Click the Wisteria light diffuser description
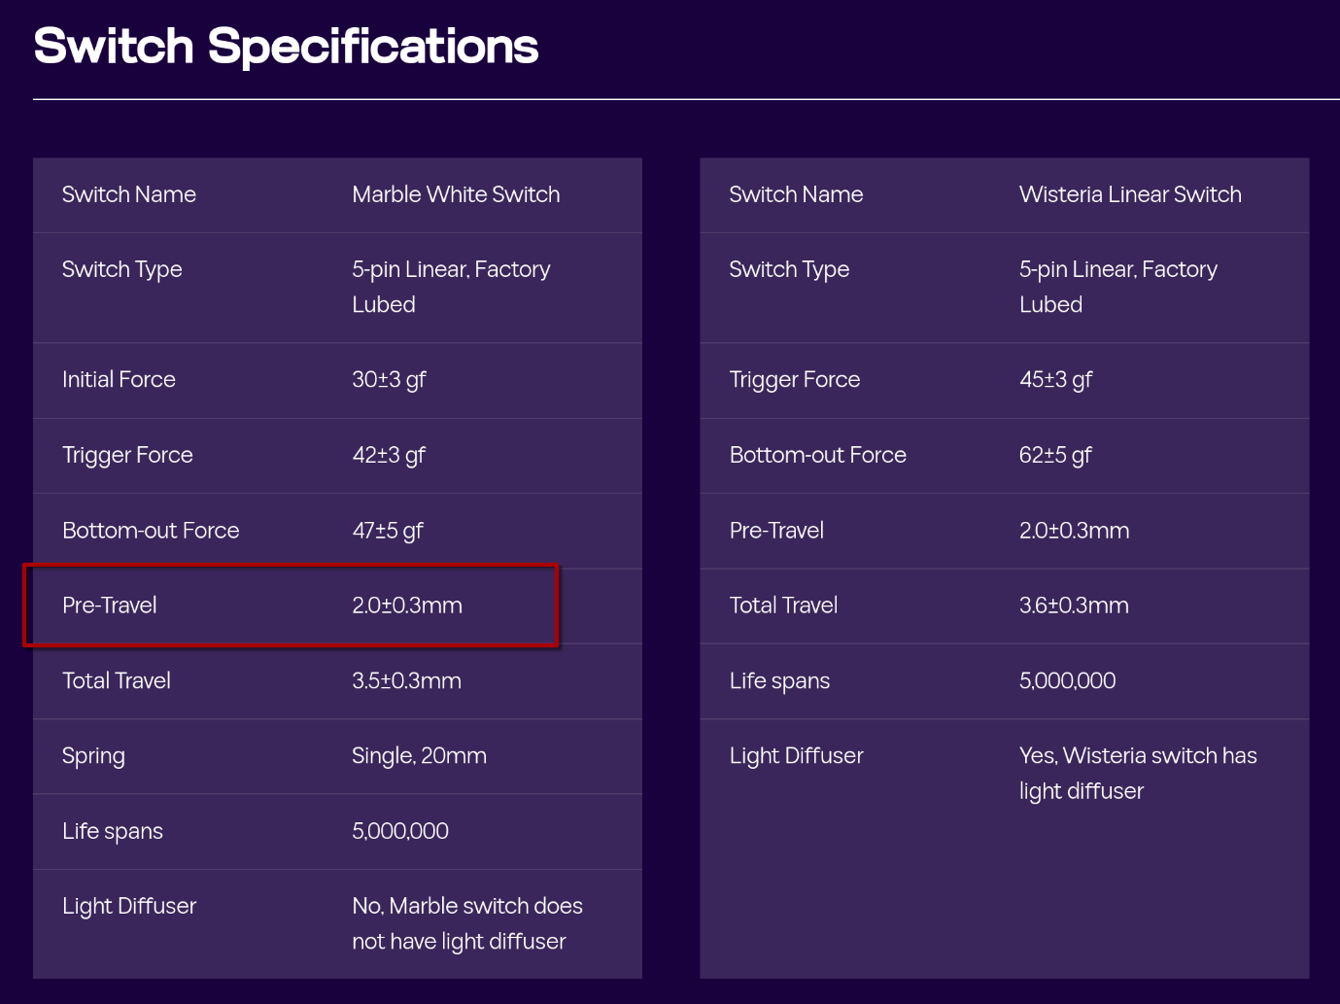This screenshot has height=1004, width=1340. point(1138,774)
